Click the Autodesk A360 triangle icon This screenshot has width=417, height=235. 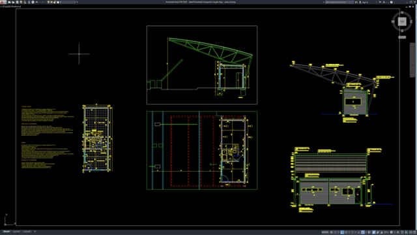point(384,2)
